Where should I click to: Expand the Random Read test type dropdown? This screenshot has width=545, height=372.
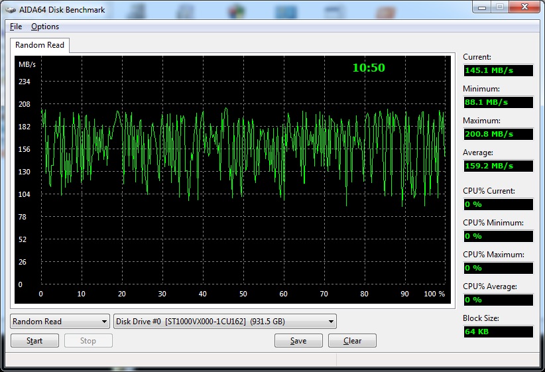point(60,321)
